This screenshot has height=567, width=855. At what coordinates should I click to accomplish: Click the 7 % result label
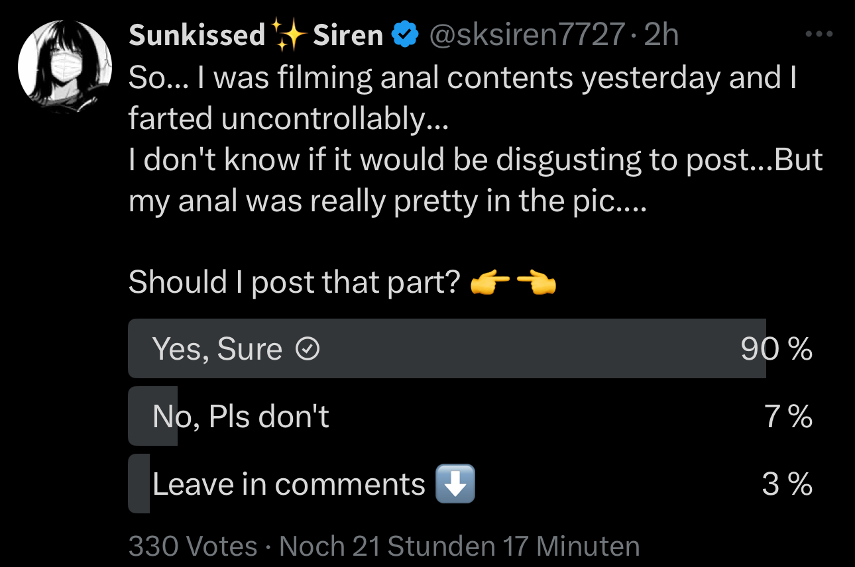(x=789, y=417)
